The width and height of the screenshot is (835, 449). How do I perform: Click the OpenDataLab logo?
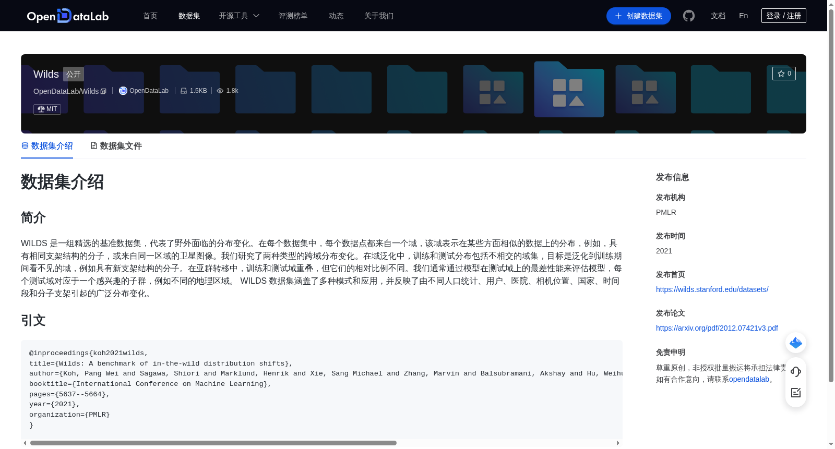pyautogui.click(x=68, y=16)
